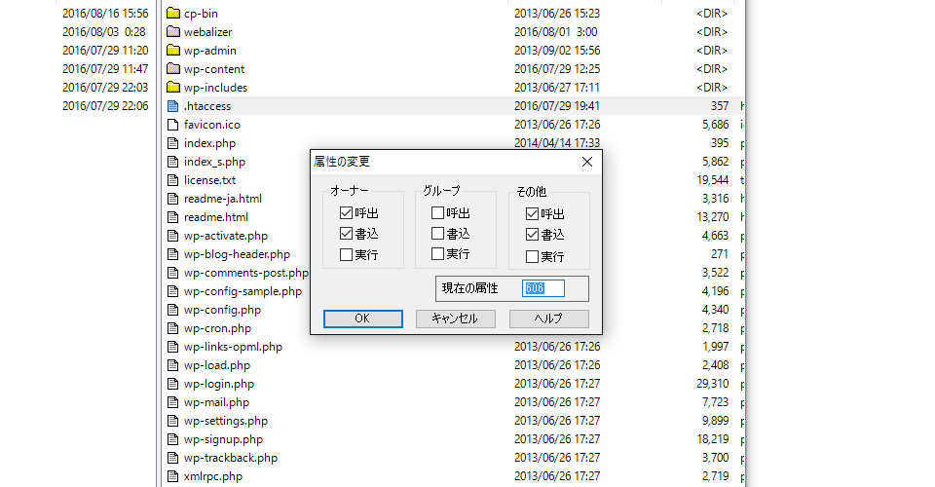Screen dimensions: 935x487
Task: Confirm attribute change with OK
Action: pos(362,318)
